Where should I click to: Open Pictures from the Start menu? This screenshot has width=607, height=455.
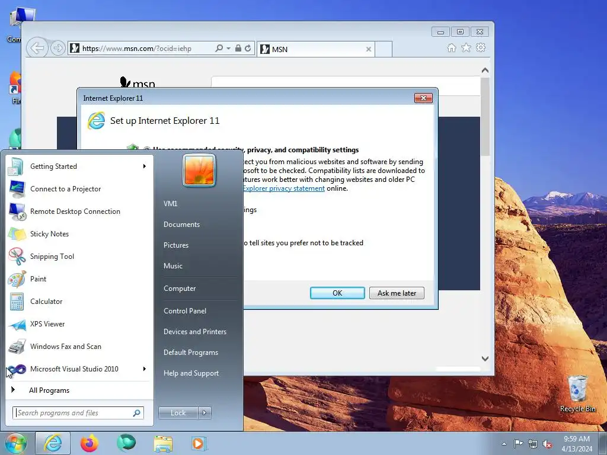click(175, 245)
